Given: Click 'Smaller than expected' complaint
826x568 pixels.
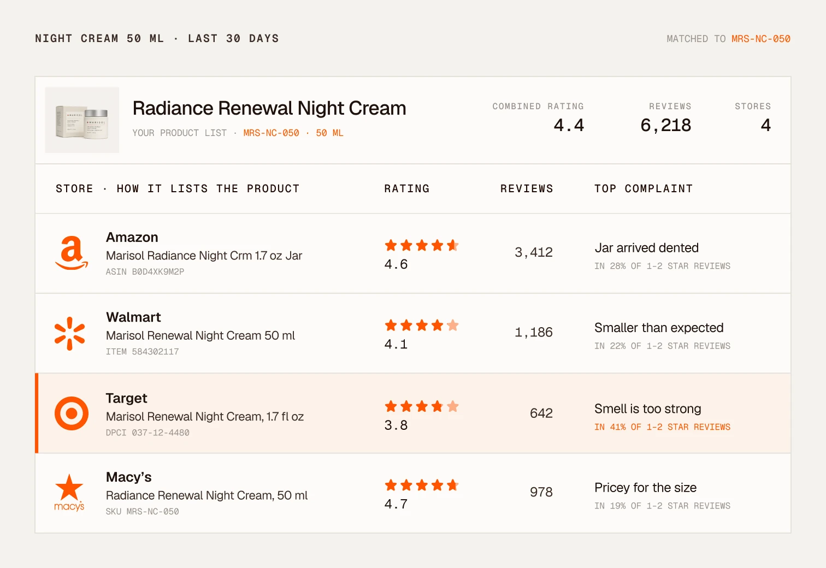Looking at the screenshot, I should [659, 328].
